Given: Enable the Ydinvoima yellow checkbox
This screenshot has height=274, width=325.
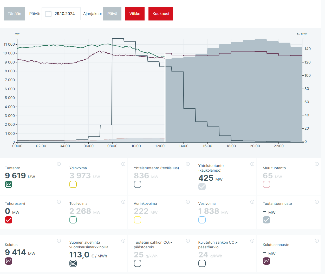Looking at the screenshot, I should tap(73, 184).
